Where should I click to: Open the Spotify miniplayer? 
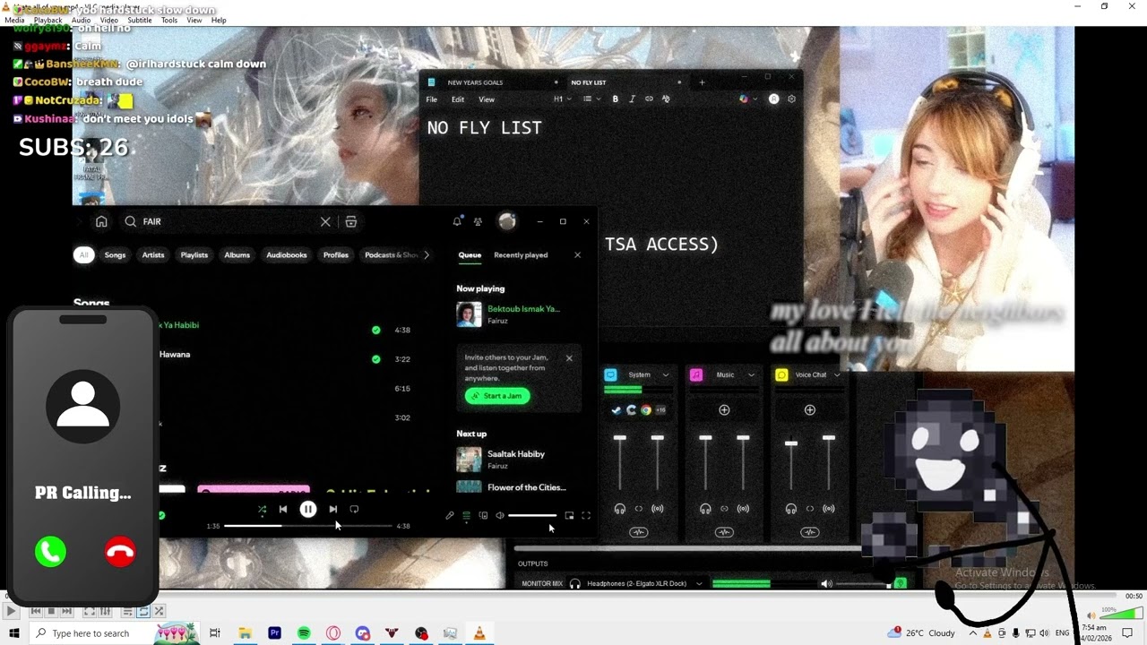tap(569, 515)
